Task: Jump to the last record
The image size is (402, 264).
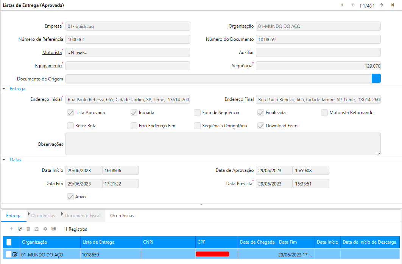Action: pos(393,5)
